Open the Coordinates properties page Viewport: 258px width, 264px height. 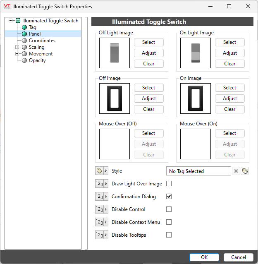tap(42, 41)
